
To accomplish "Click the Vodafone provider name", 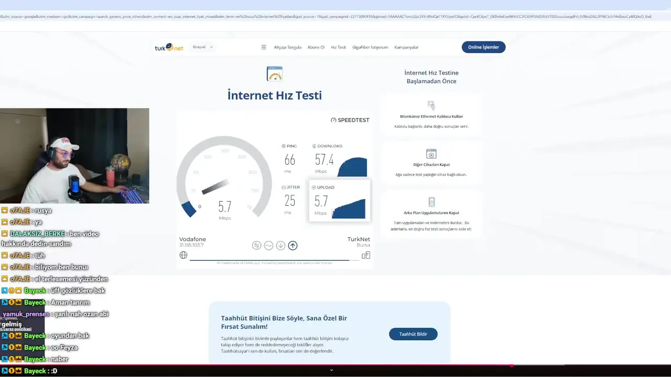I will (192, 239).
